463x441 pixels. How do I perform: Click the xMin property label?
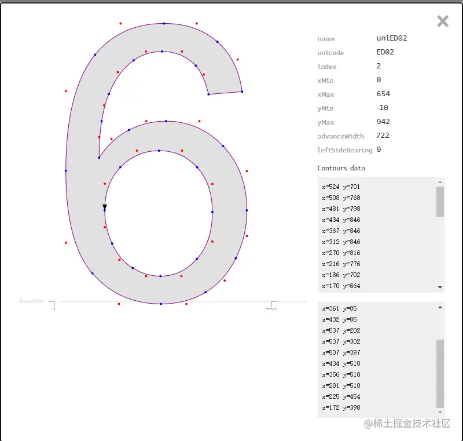(x=325, y=81)
